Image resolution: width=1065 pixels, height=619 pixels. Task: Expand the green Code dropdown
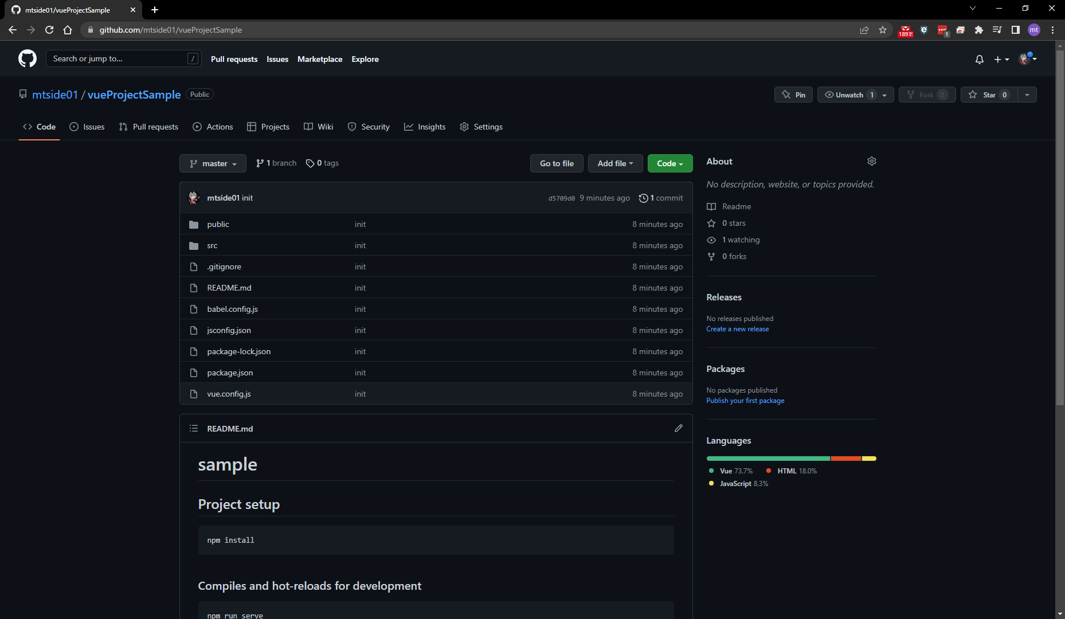coord(670,163)
